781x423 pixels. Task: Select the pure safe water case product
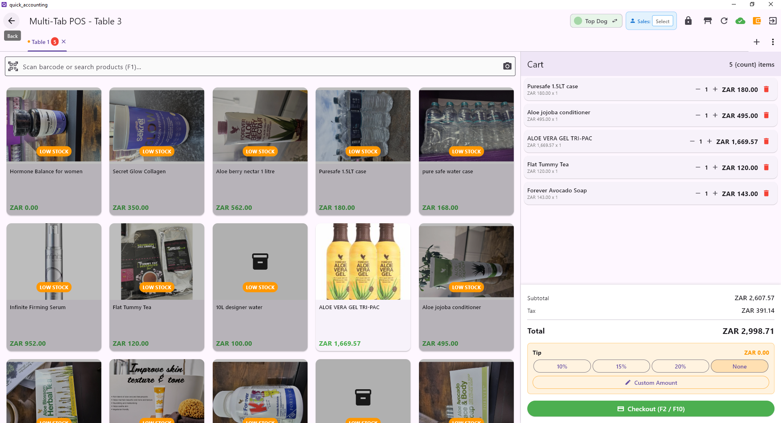point(466,151)
